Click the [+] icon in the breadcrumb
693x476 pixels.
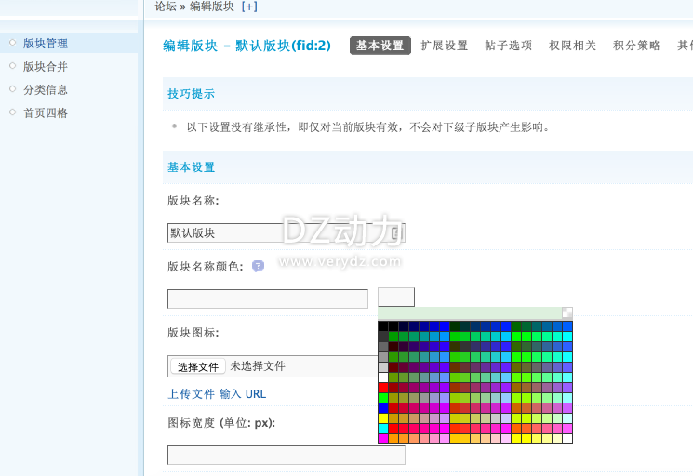pyautogui.click(x=249, y=7)
